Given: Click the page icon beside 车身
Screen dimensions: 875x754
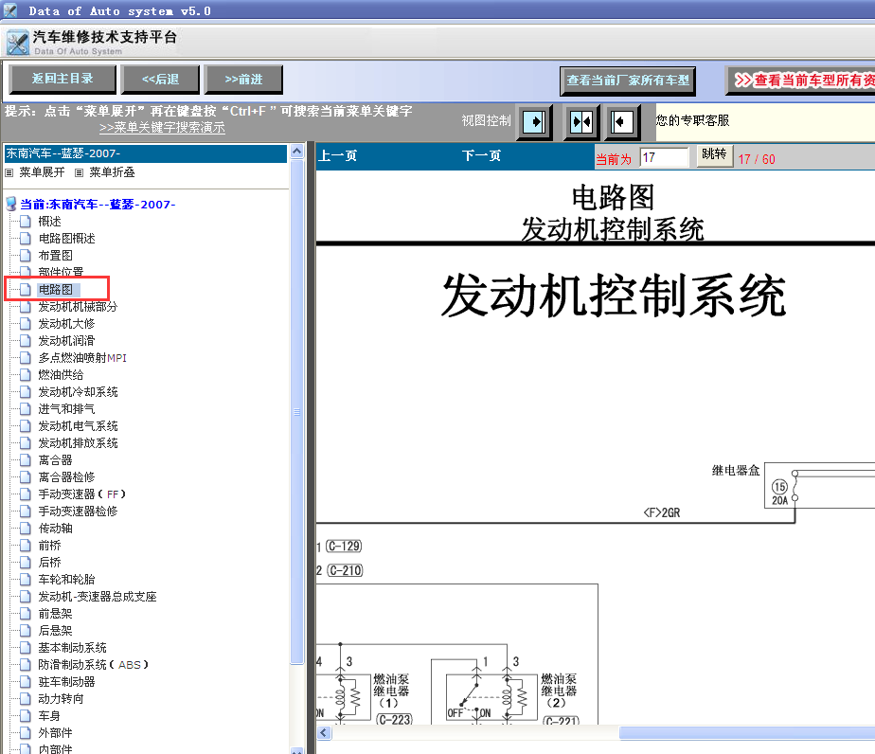Looking at the screenshot, I should pos(26,716).
